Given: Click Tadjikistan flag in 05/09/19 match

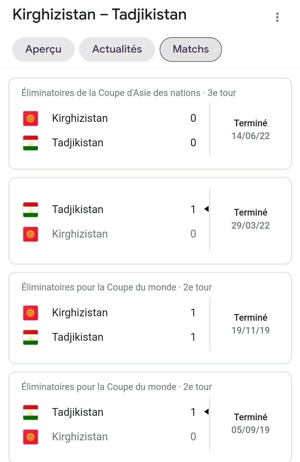Looking at the screenshot, I should click(31, 412).
